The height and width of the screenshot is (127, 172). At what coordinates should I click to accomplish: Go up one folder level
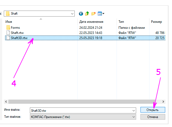(x=87, y=14)
